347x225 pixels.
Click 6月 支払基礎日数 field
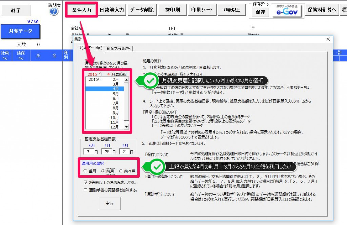pyautogui.click(x=125, y=151)
